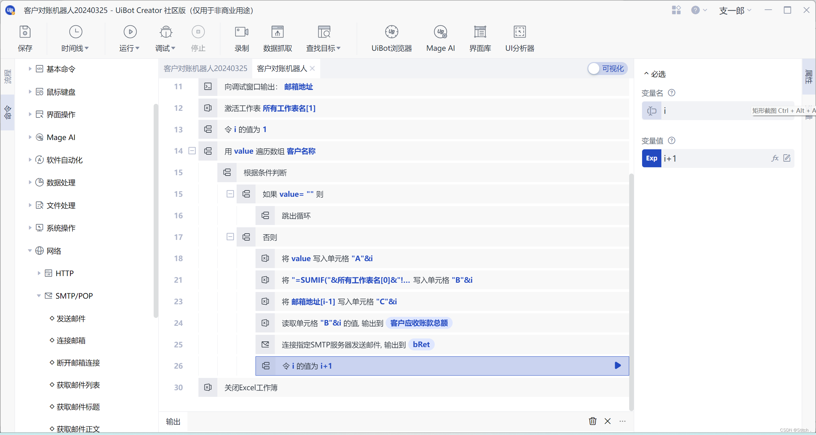The image size is (816, 435).
Task: Open the UI分析器 analyzer
Action: [x=520, y=32]
